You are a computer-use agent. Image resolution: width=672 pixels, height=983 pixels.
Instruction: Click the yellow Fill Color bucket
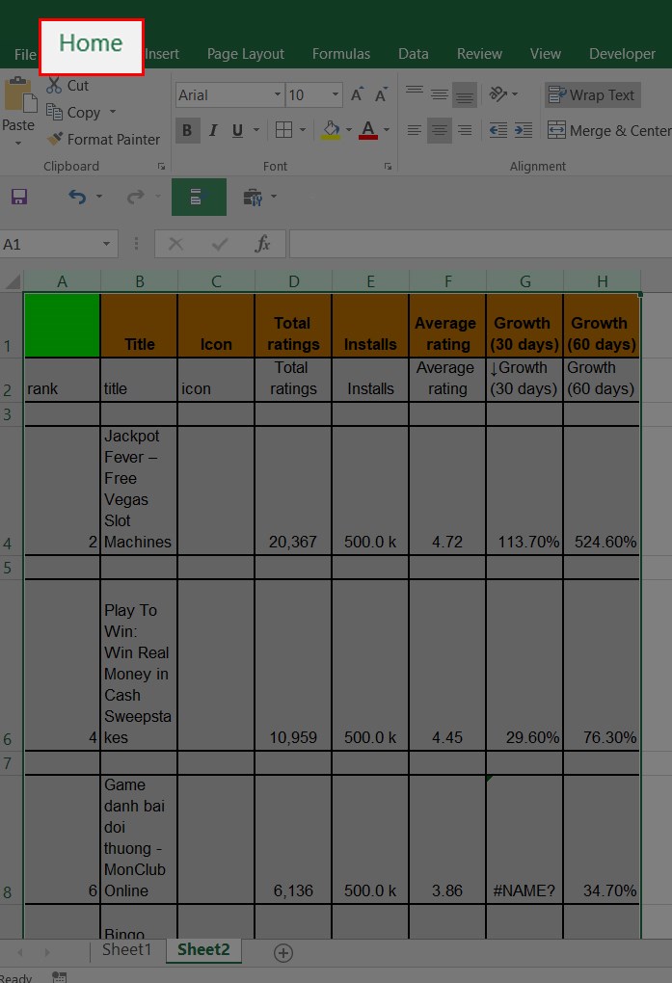point(331,130)
